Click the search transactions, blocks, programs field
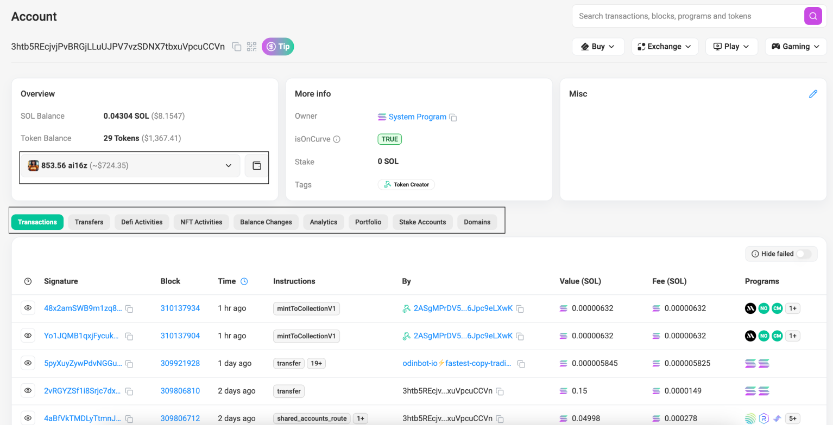 (688, 16)
